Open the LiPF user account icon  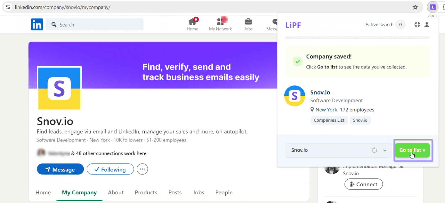coord(427,25)
